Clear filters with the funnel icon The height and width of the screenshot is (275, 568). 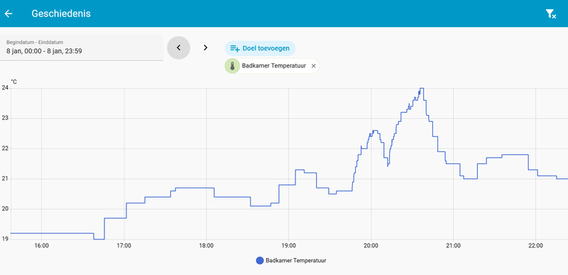pyautogui.click(x=551, y=14)
